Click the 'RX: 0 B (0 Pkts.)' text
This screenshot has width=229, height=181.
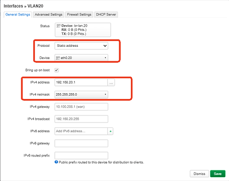[x=74, y=30]
